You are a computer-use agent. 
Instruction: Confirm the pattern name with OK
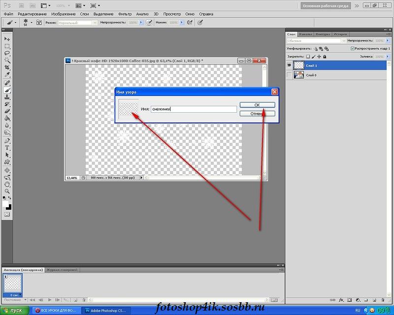(x=257, y=105)
